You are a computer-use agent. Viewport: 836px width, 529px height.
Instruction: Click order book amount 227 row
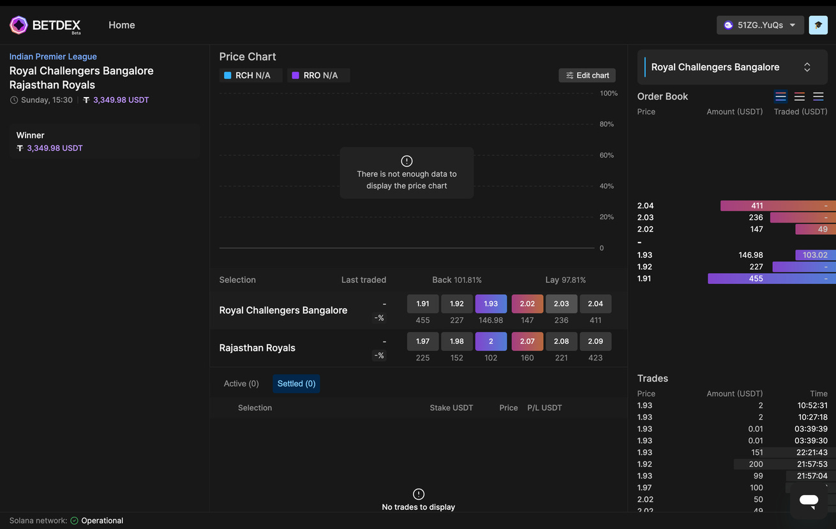(x=736, y=267)
